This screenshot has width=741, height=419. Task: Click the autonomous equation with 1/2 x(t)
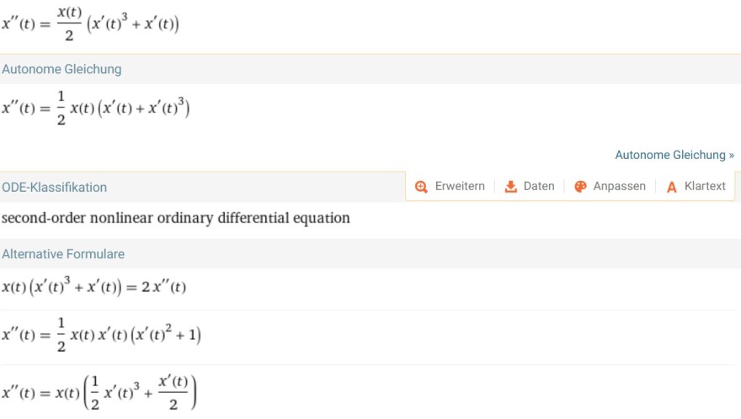pos(95,109)
